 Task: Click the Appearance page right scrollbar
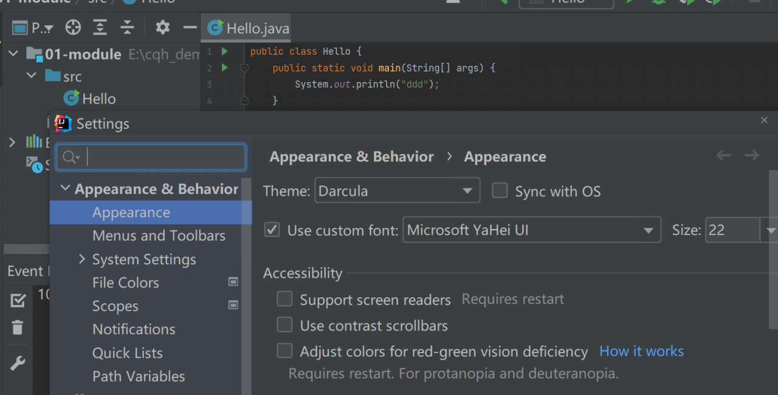pyautogui.click(x=773, y=250)
